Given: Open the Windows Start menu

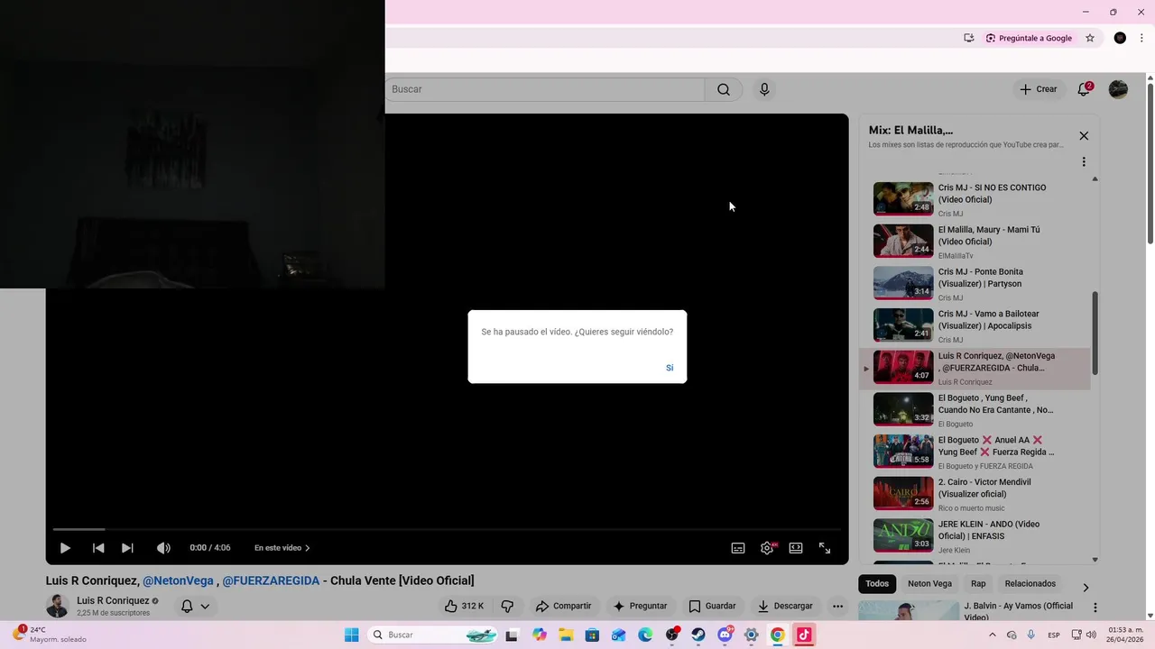Looking at the screenshot, I should [x=352, y=635].
